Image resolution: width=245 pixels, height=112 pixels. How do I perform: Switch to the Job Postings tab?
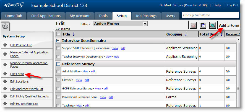point(146,16)
